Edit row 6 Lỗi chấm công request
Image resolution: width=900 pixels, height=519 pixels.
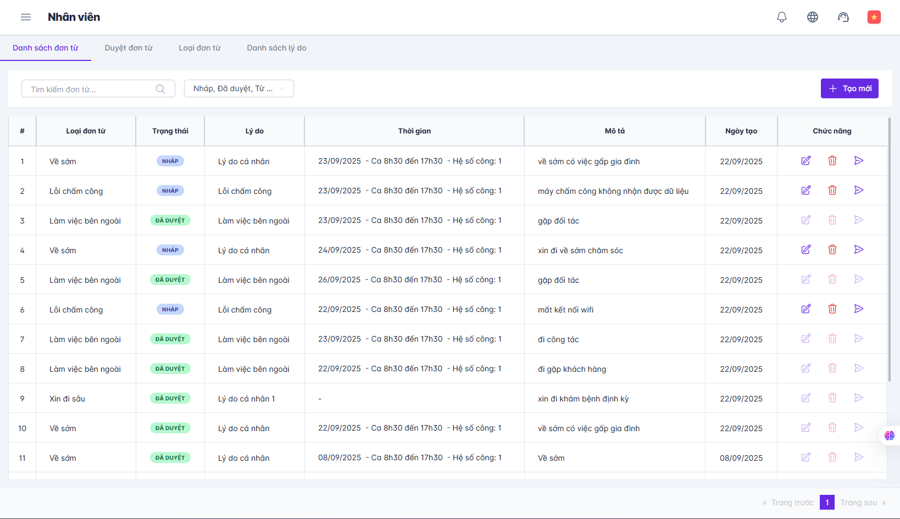click(x=805, y=309)
